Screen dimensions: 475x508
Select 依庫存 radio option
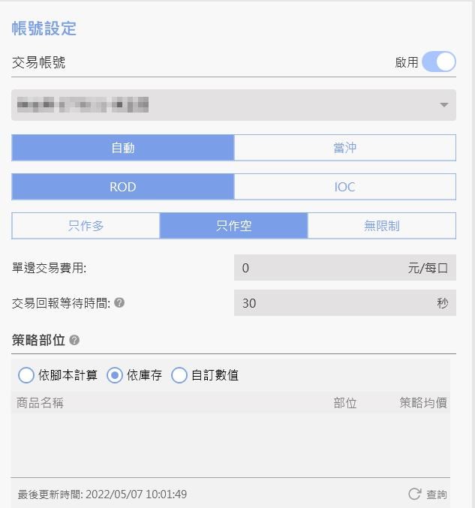[115, 375]
